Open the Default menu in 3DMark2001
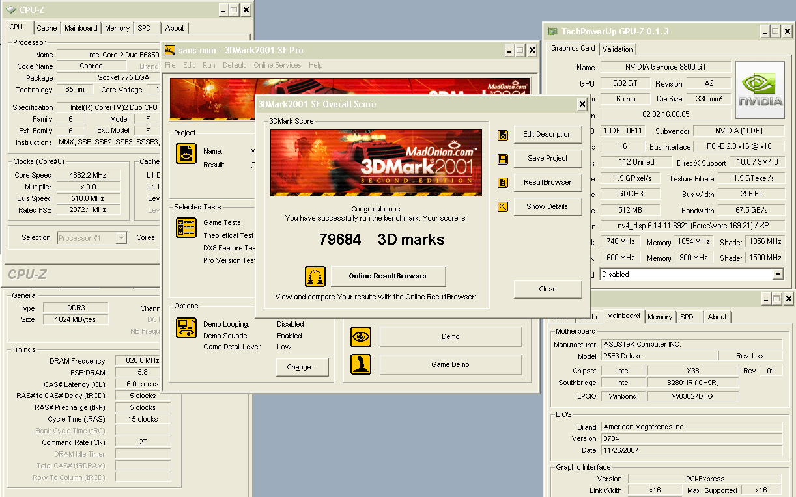The image size is (796, 497). 235,65
